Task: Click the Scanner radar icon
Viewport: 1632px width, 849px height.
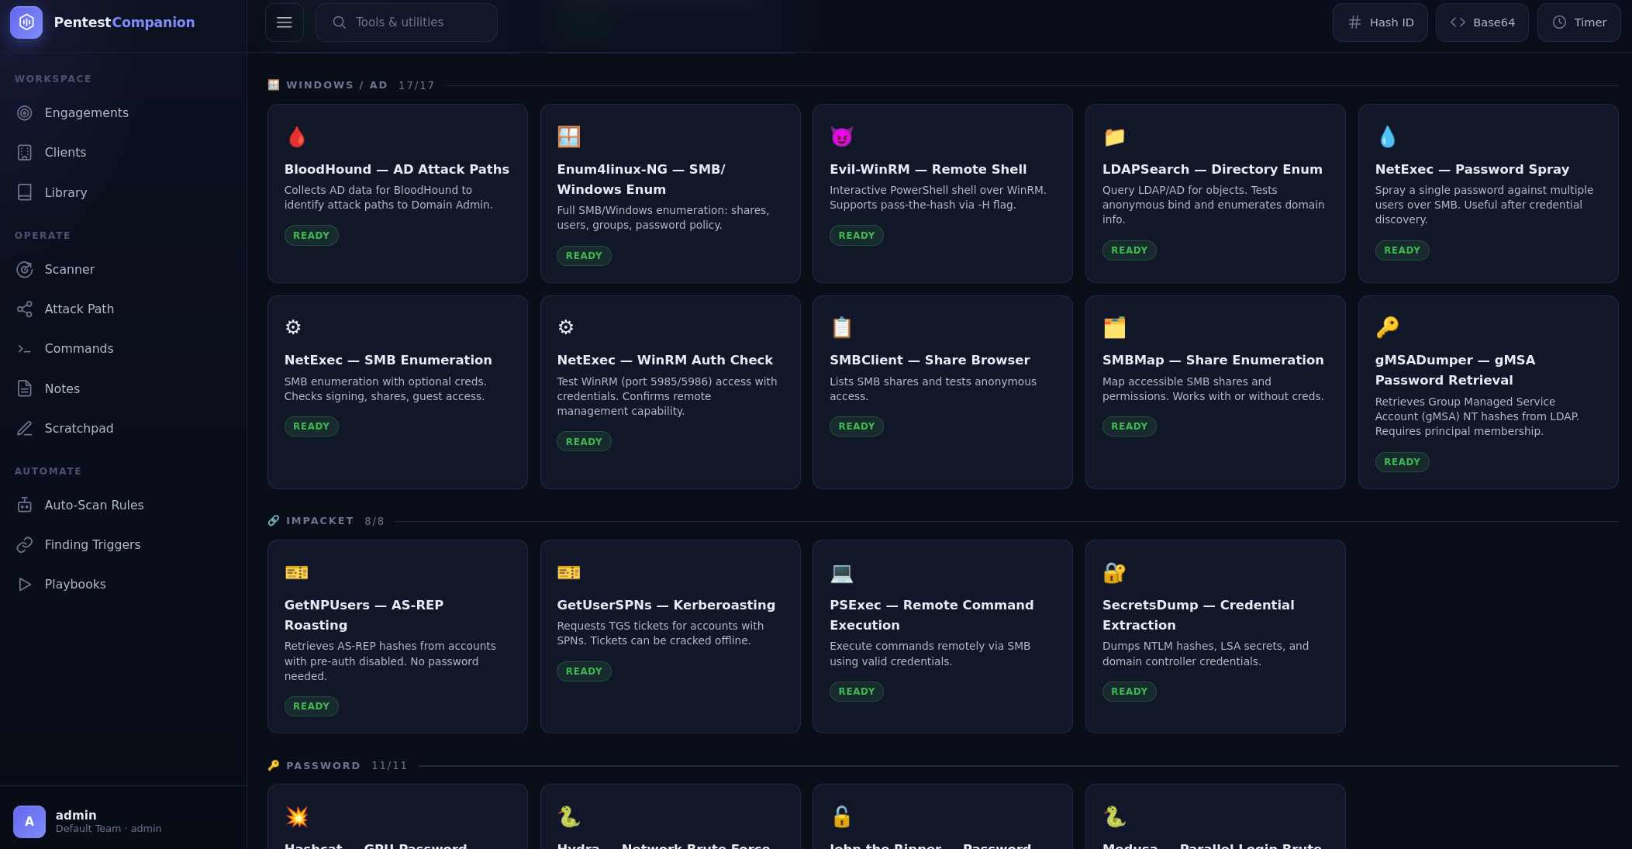Action: (x=25, y=270)
